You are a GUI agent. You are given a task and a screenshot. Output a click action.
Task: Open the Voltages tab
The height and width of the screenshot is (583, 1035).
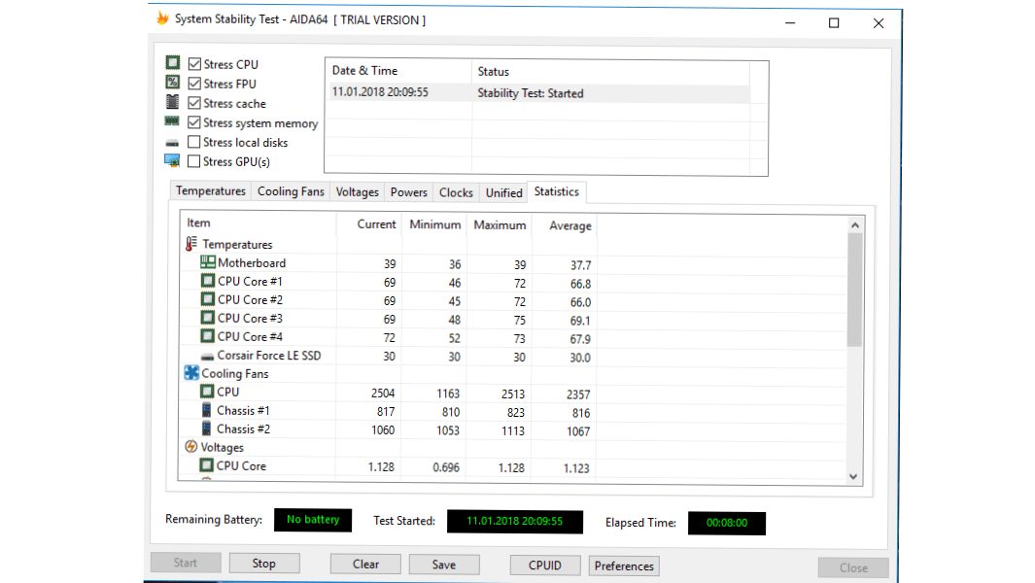(x=357, y=192)
